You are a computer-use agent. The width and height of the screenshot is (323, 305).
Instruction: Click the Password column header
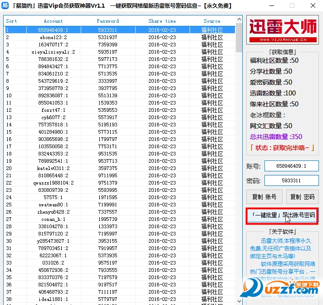108,21
